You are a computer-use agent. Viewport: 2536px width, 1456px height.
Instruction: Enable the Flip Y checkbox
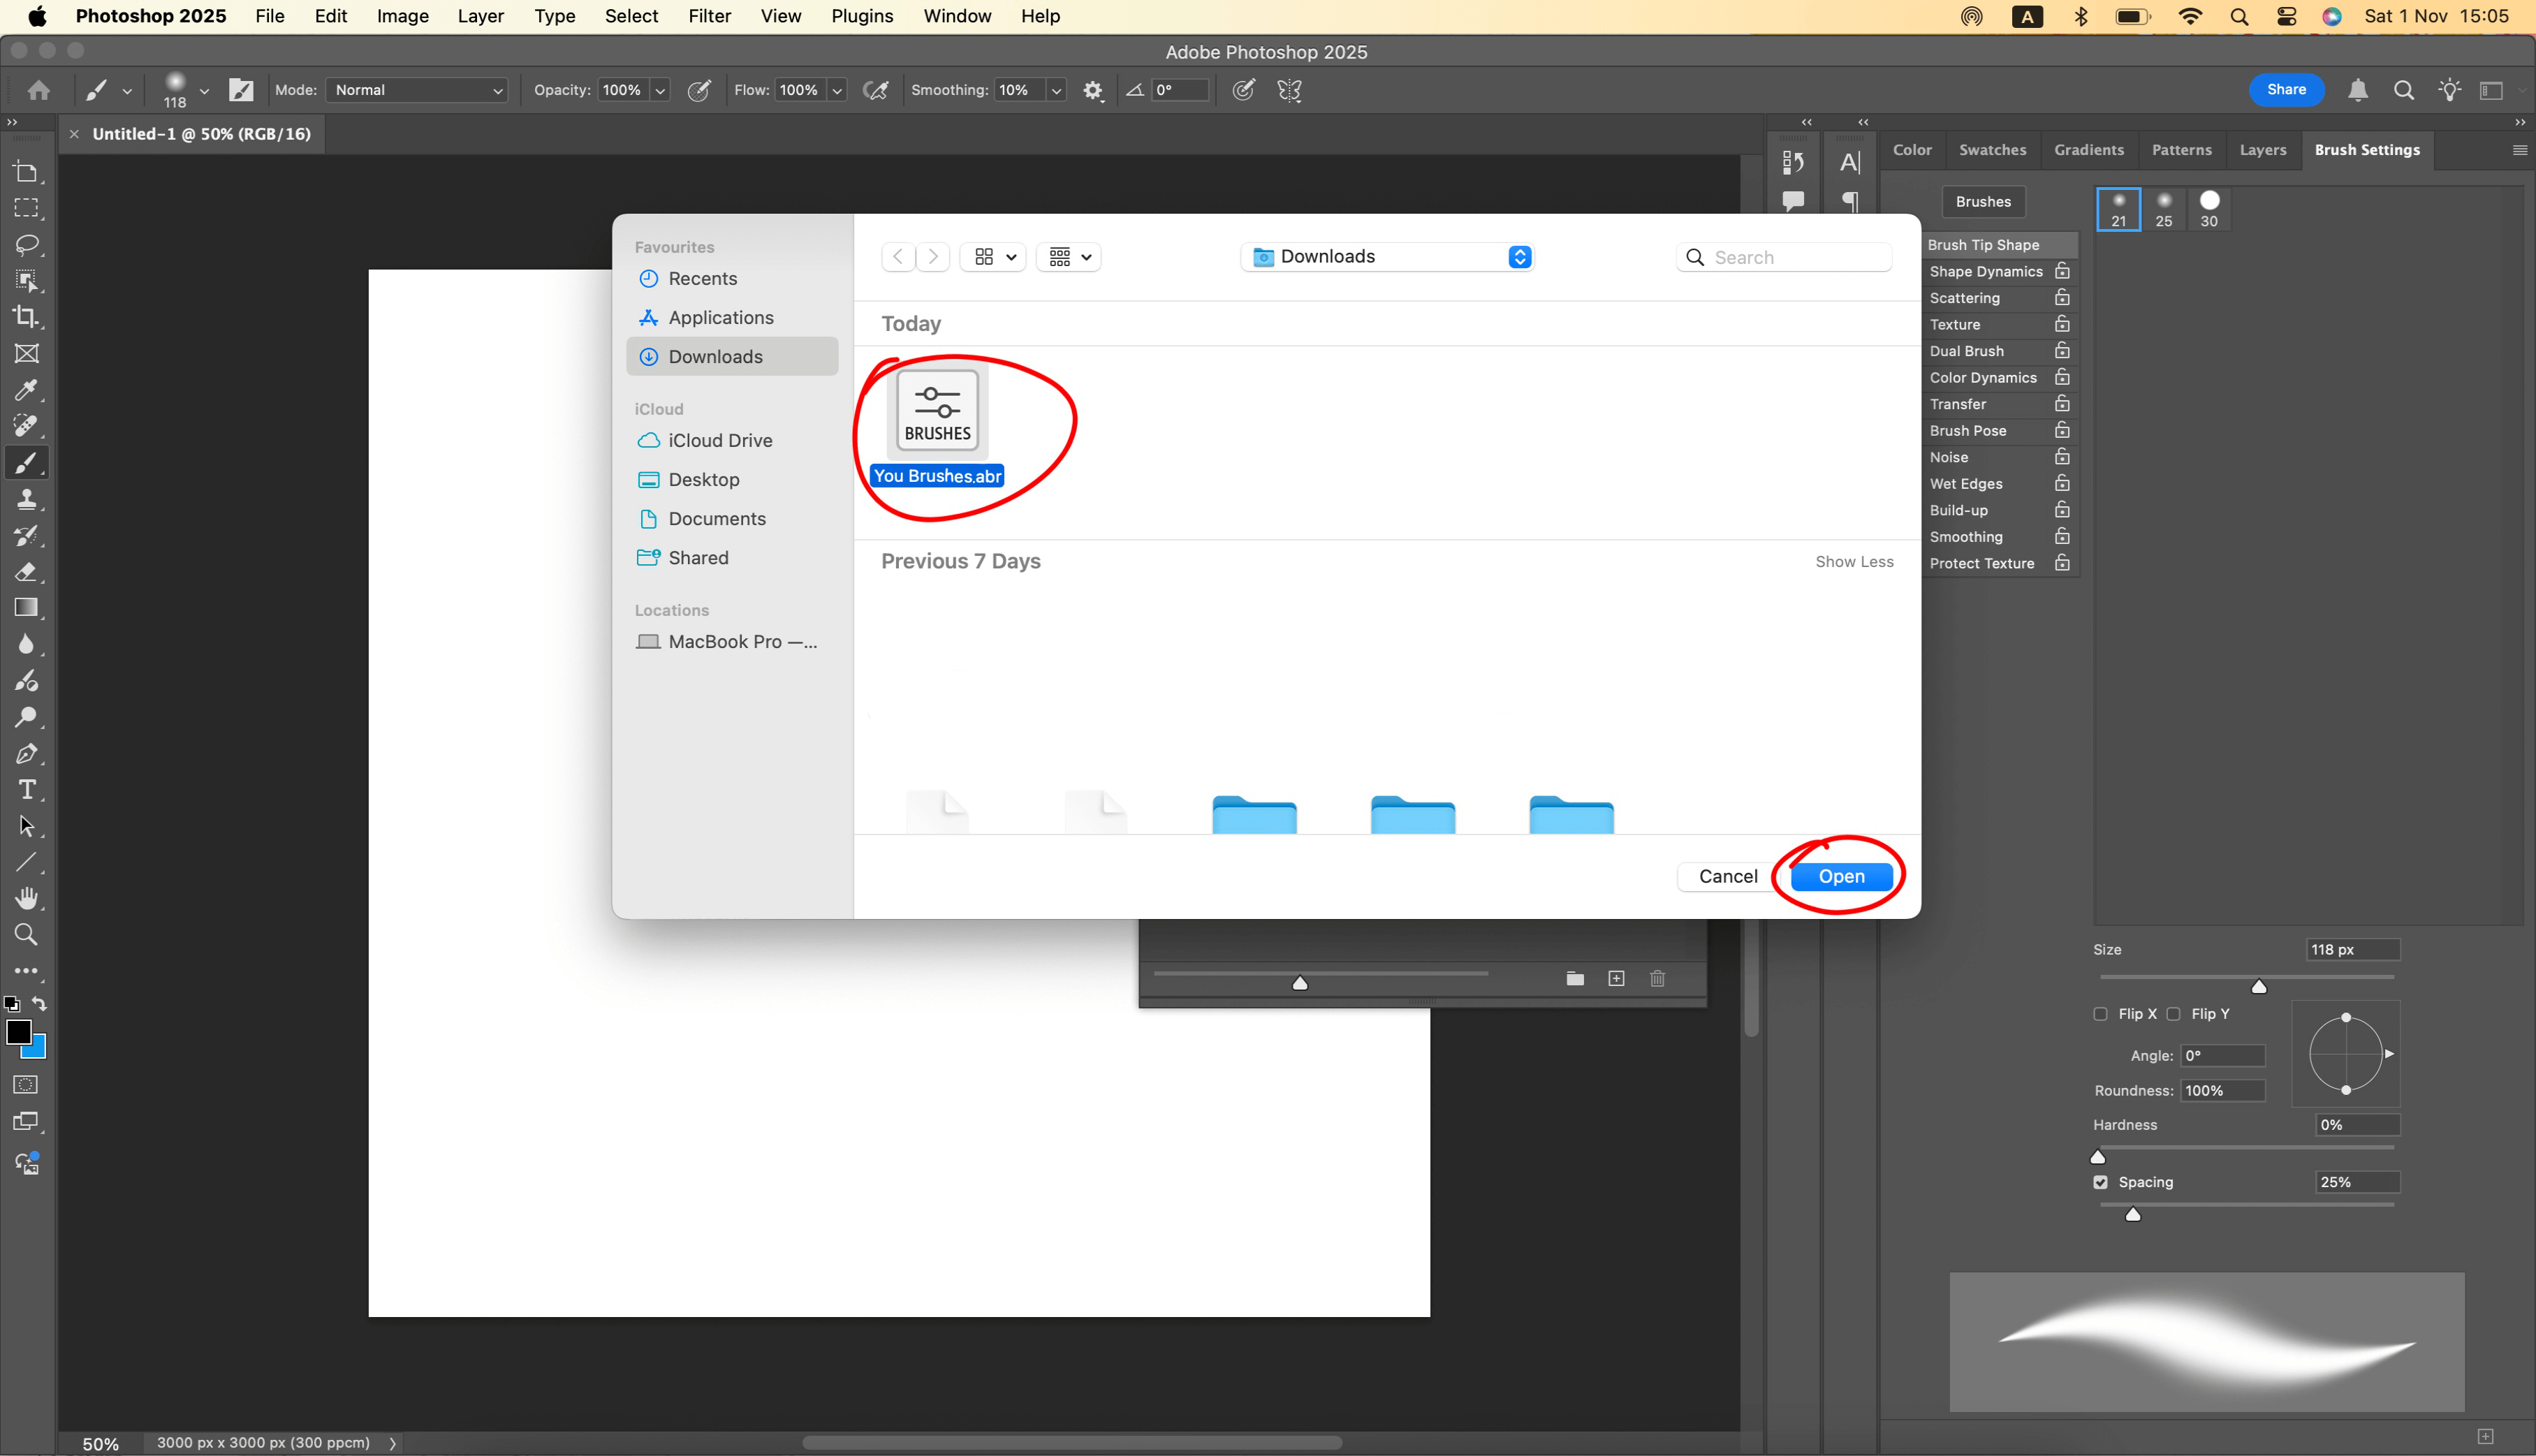pos(2173,1014)
